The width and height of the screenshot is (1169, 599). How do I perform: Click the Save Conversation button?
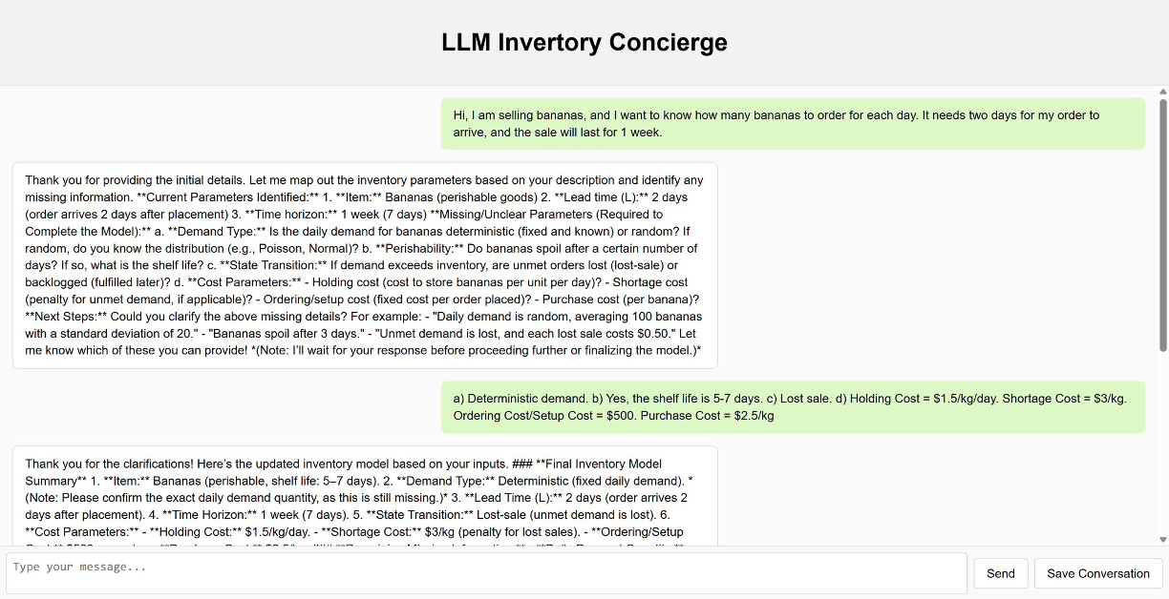(x=1097, y=573)
